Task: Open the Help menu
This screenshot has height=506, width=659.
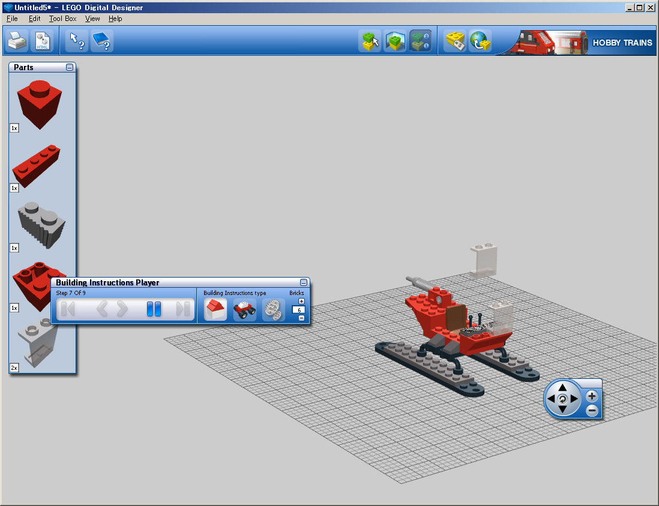Action: click(115, 19)
